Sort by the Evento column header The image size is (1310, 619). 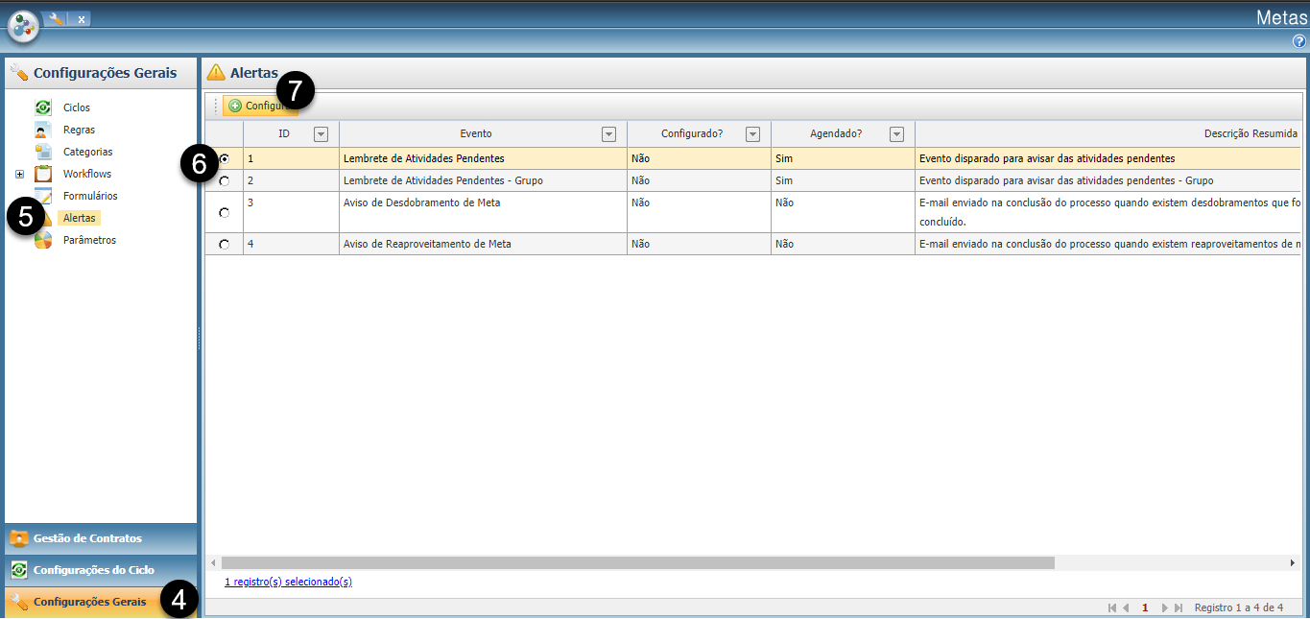(x=476, y=133)
